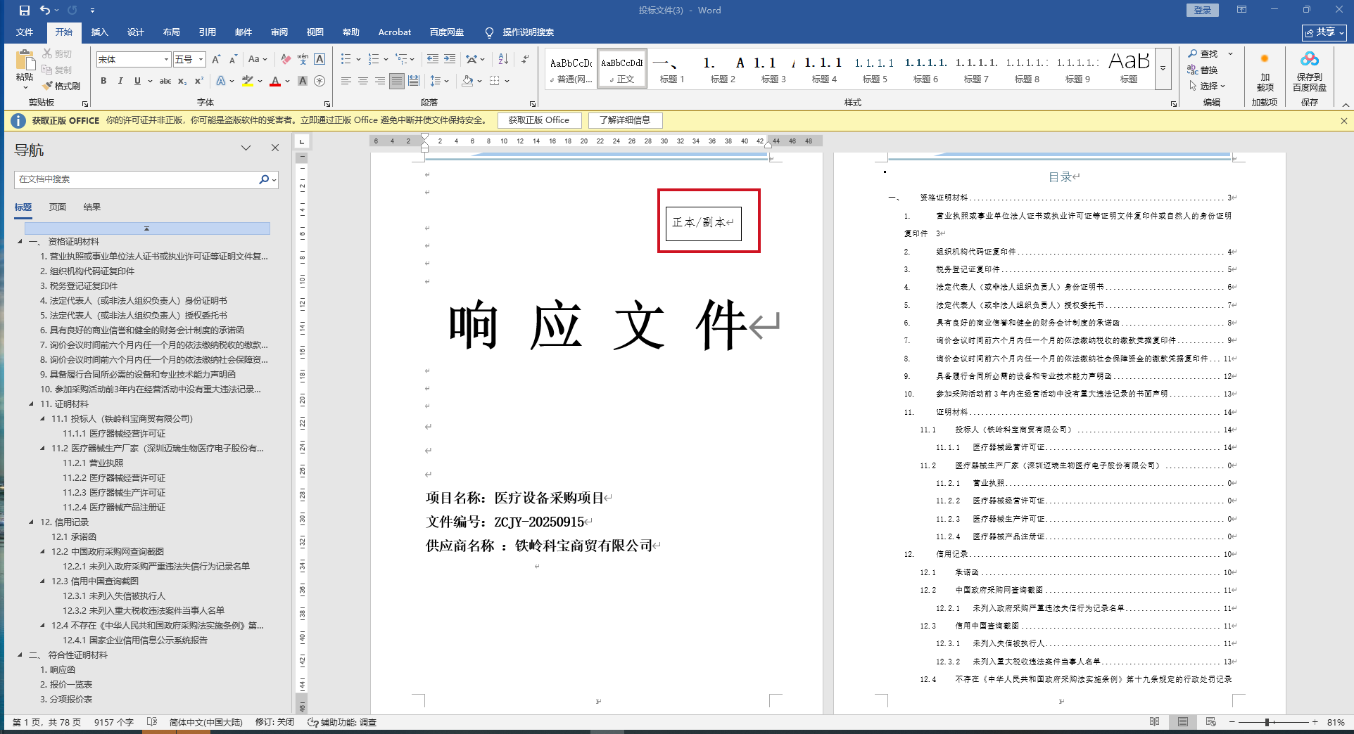The width and height of the screenshot is (1354, 734).
Task: Save to Baidu Netdisk
Action: [1310, 72]
